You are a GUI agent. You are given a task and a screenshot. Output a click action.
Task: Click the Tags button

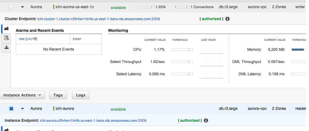[x=58, y=95]
